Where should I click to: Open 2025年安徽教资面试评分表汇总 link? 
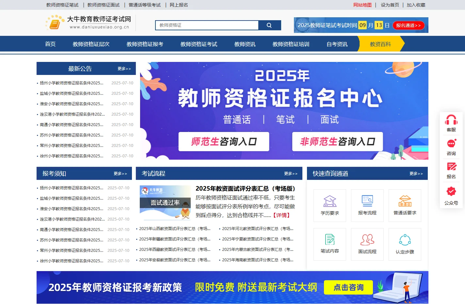click(175, 260)
